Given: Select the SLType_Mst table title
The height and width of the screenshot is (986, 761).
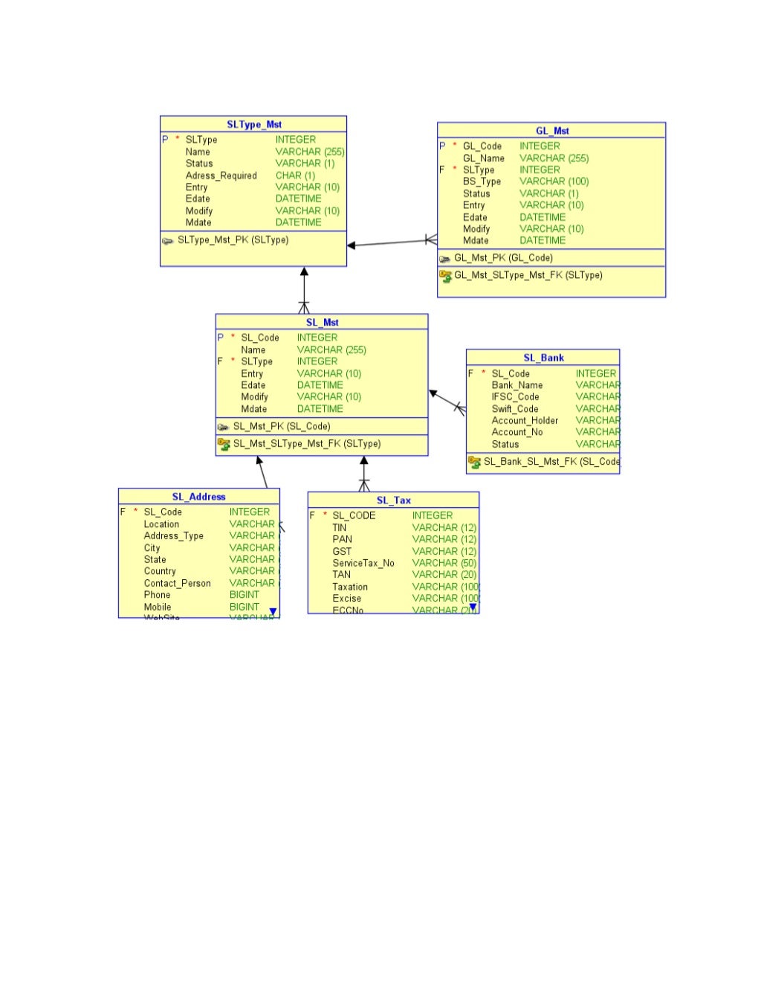Looking at the screenshot, I should tap(254, 125).
